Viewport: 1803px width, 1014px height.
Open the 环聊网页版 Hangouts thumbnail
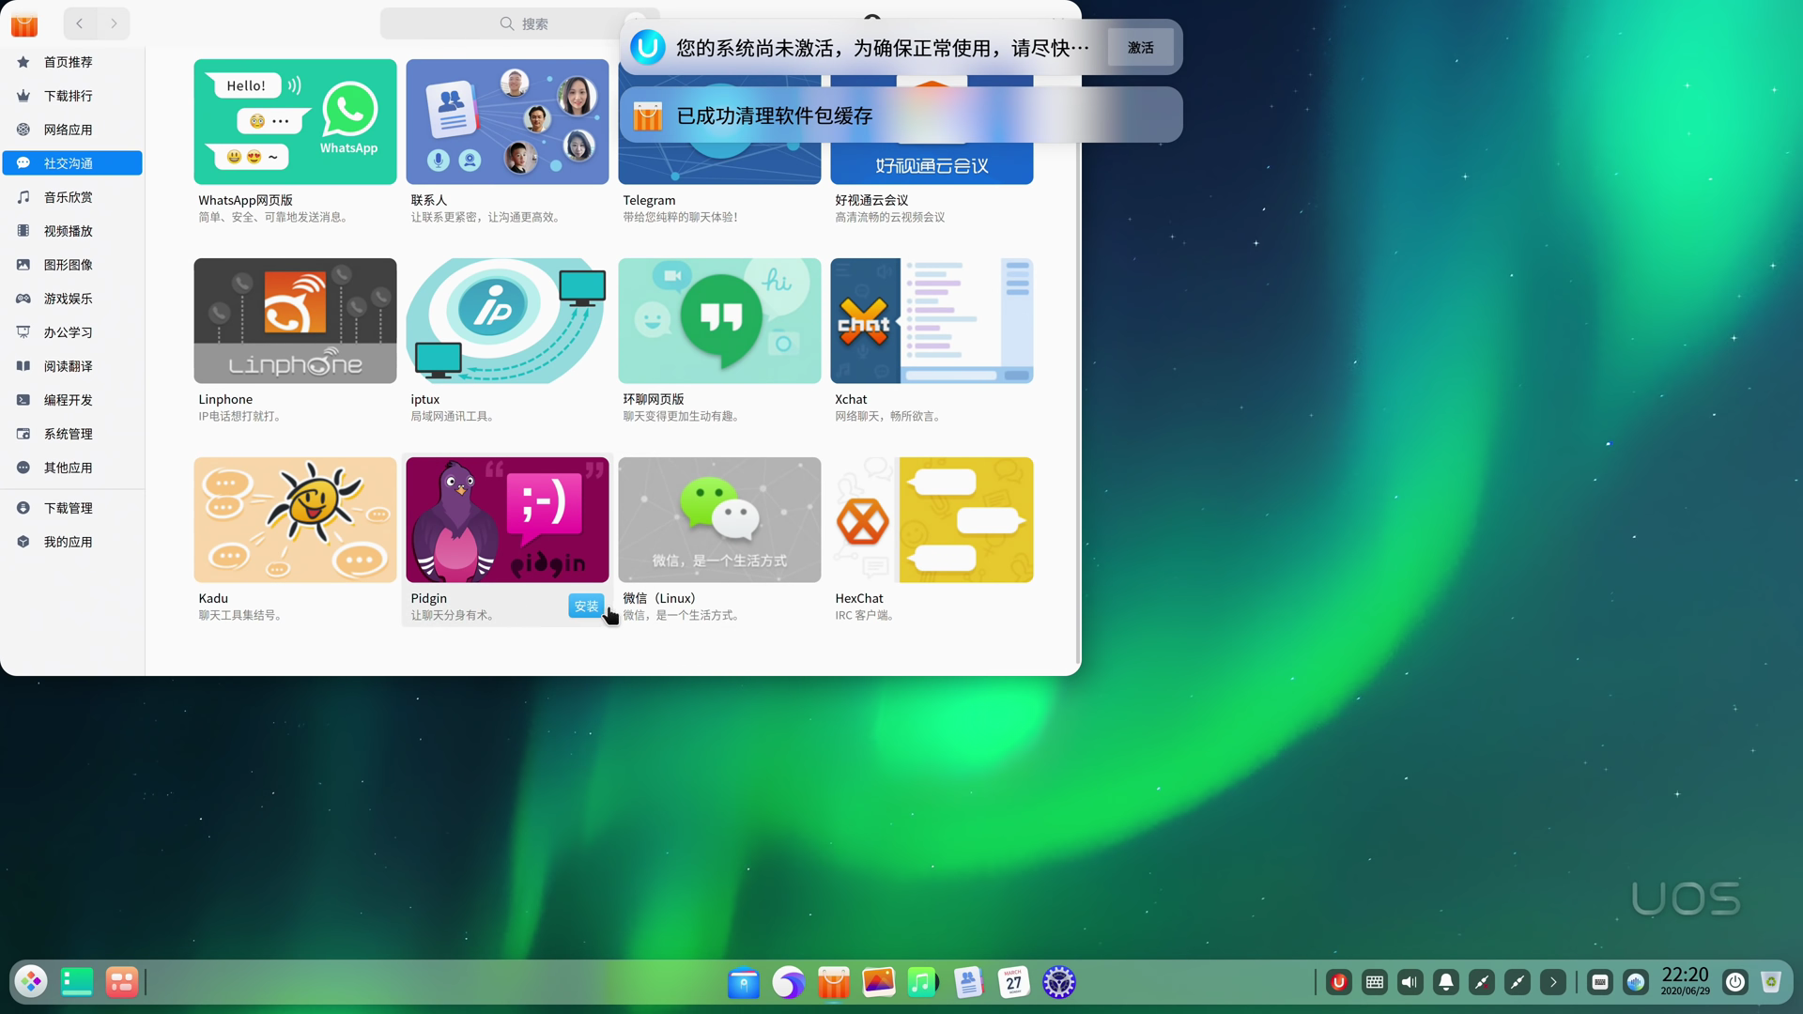(x=719, y=321)
